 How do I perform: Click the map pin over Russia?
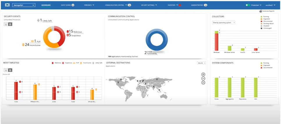point(157,79)
